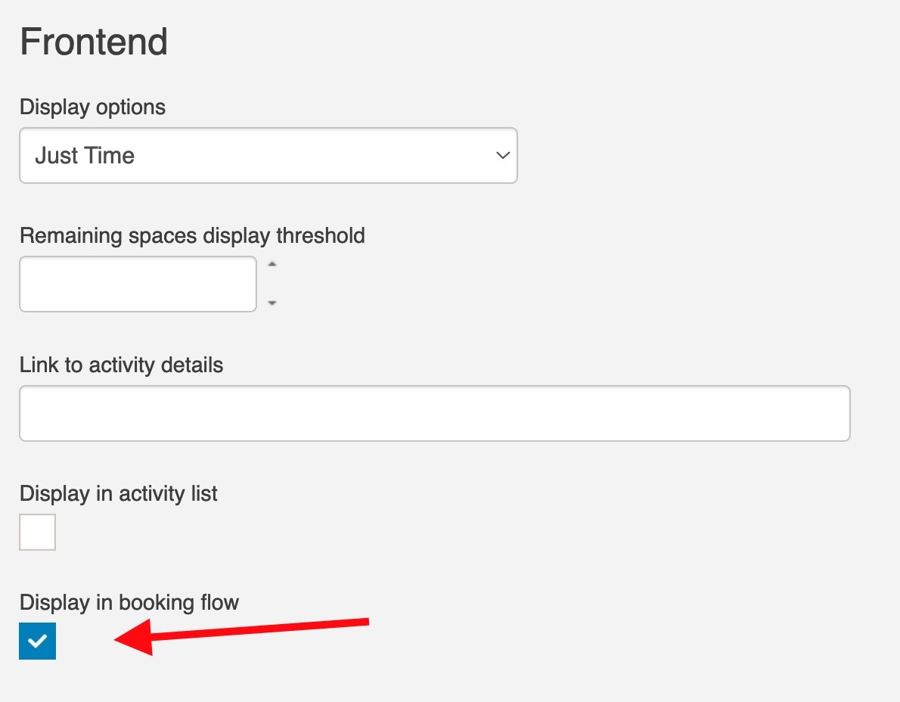The width and height of the screenshot is (900, 702).
Task: Click the tail end of the red arrow
Action: pyautogui.click(x=362, y=623)
